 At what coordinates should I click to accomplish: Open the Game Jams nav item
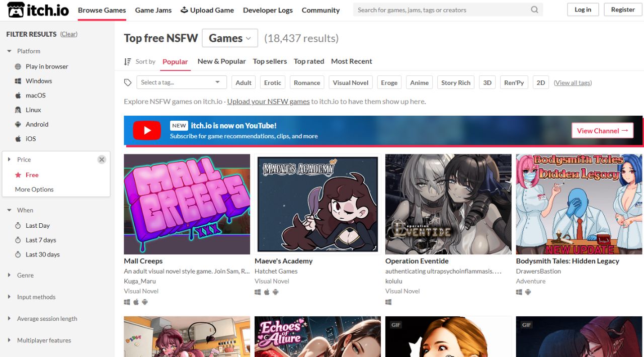[x=153, y=10]
